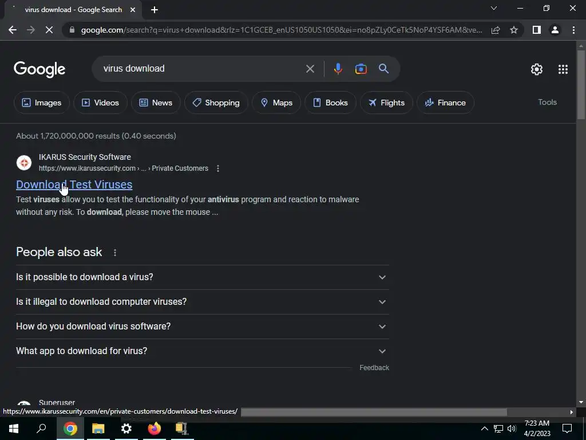
Task: Click into the search field with virus download
Action: point(202,69)
